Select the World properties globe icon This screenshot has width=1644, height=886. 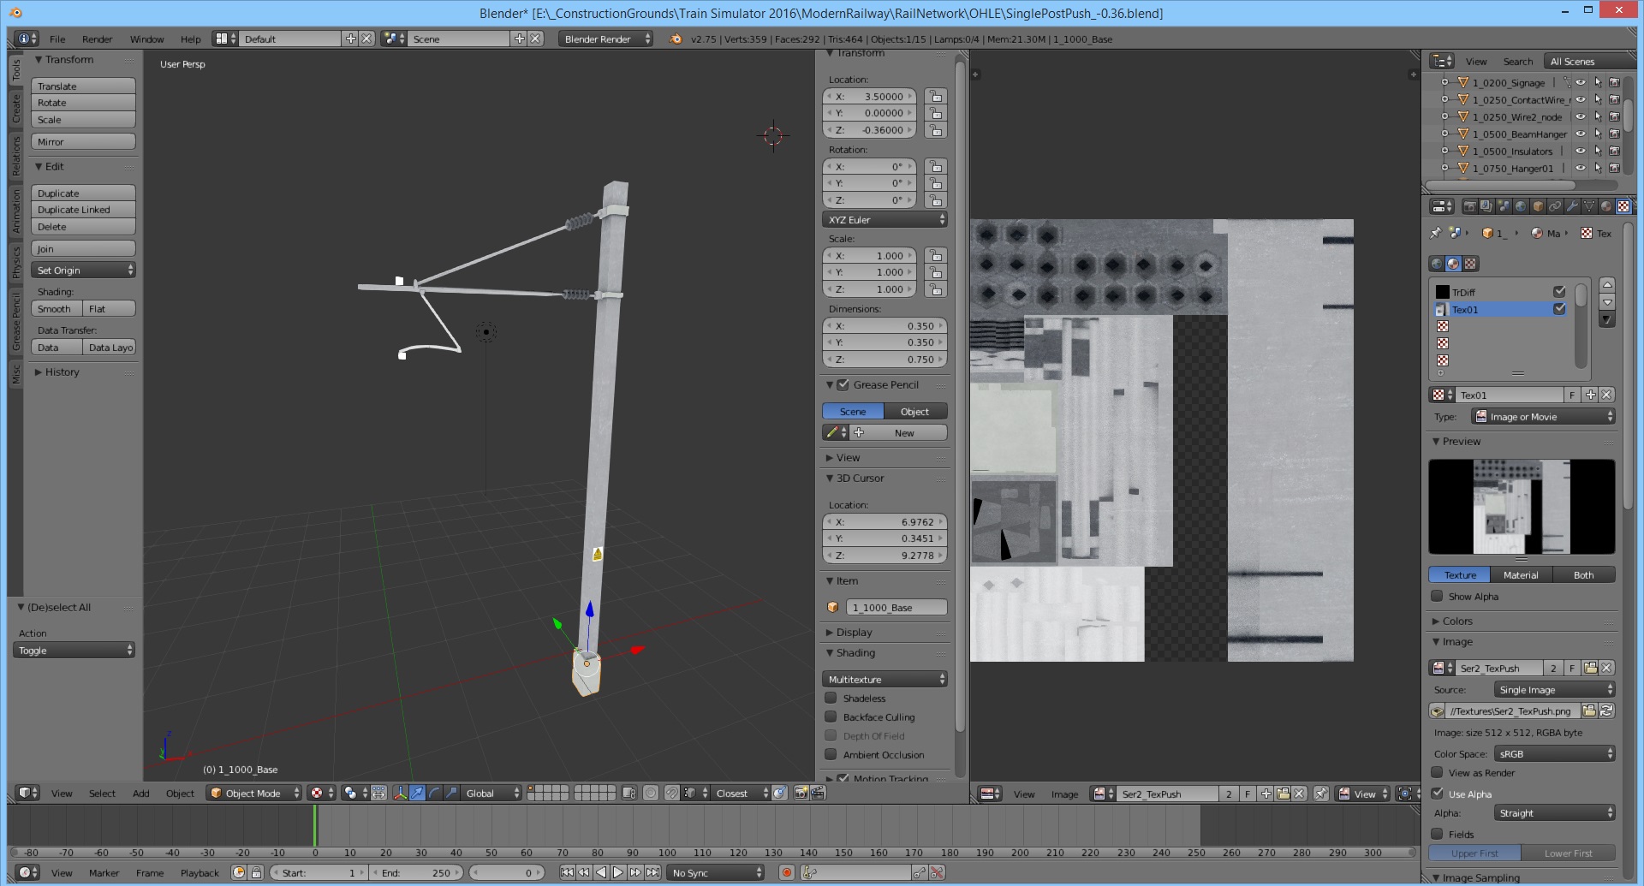(x=1521, y=206)
